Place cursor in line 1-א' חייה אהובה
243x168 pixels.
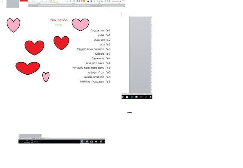pos(100,31)
